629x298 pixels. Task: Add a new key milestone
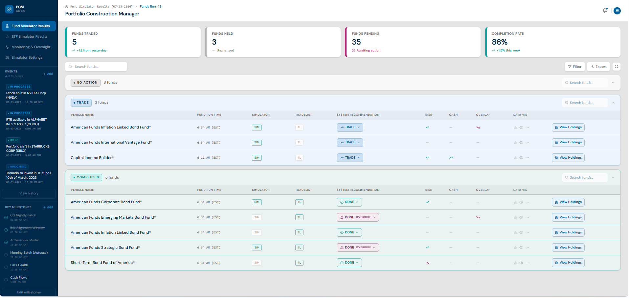[48, 207]
